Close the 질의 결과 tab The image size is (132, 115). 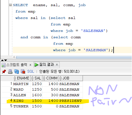coord(57,65)
